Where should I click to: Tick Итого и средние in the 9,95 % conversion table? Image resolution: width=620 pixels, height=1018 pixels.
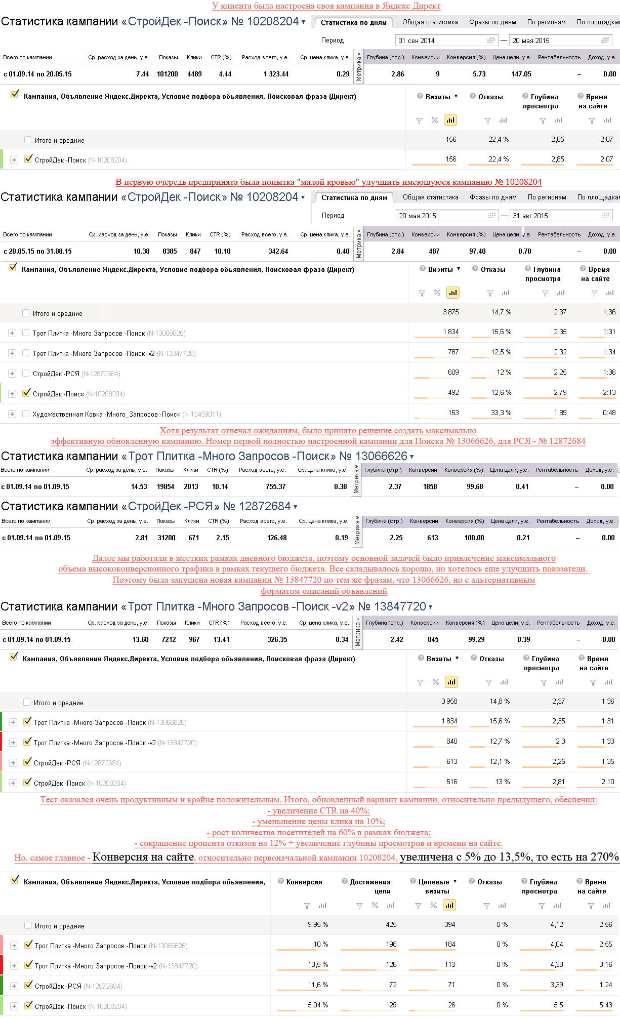click(x=28, y=925)
